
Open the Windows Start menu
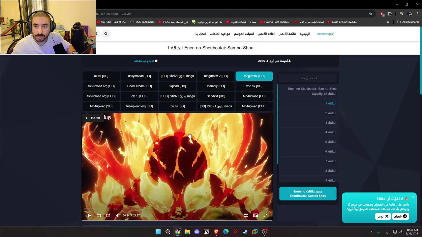158,232
